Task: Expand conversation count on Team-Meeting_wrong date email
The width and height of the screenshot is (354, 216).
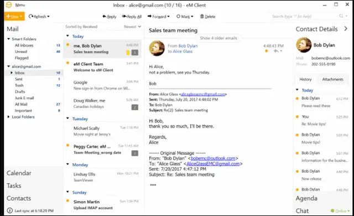Action: tap(135, 153)
